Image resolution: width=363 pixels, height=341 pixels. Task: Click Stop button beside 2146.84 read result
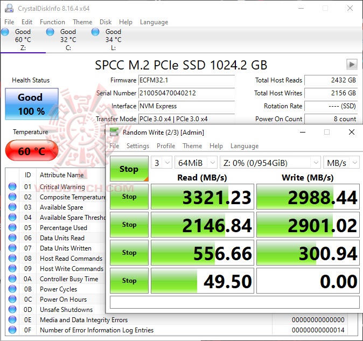129,225
